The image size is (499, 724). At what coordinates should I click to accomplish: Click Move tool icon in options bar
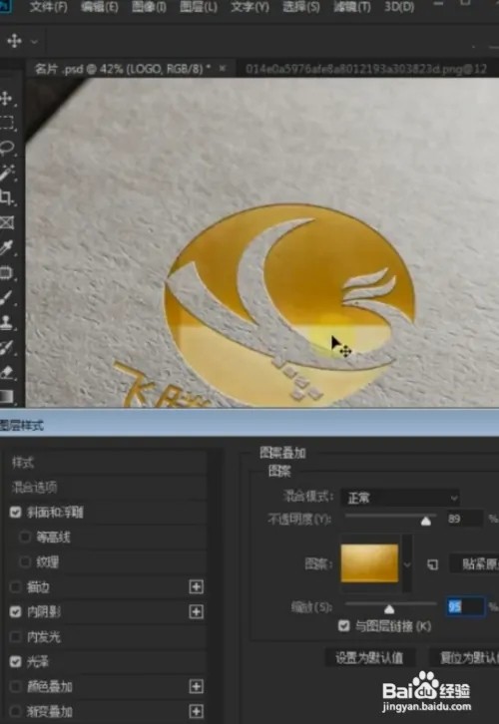(x=14, y=41)
